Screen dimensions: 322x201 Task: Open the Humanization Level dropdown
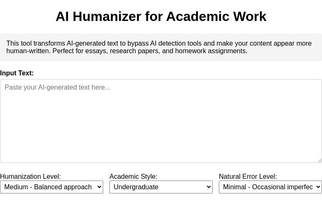click(x=51, y=187)
